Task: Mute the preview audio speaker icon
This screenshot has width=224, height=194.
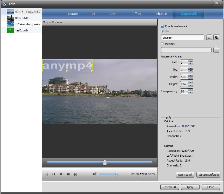Action: pos(95,174)
